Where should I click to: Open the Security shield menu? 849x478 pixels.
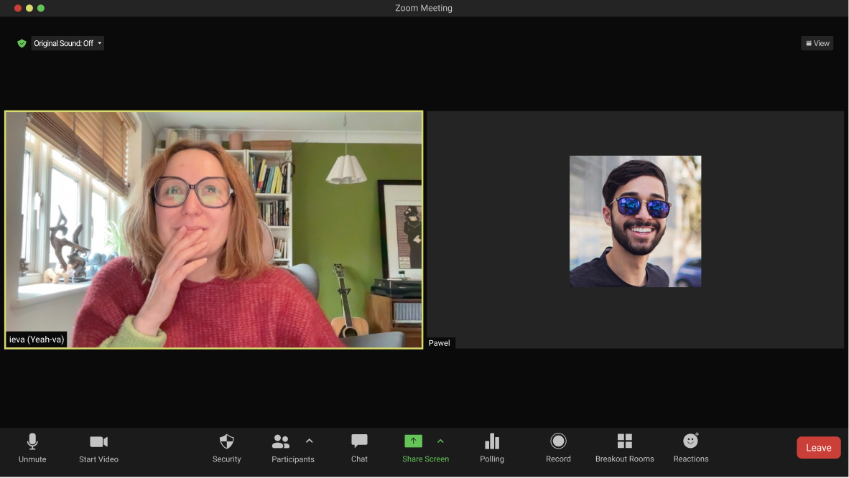tap(226, 449)
